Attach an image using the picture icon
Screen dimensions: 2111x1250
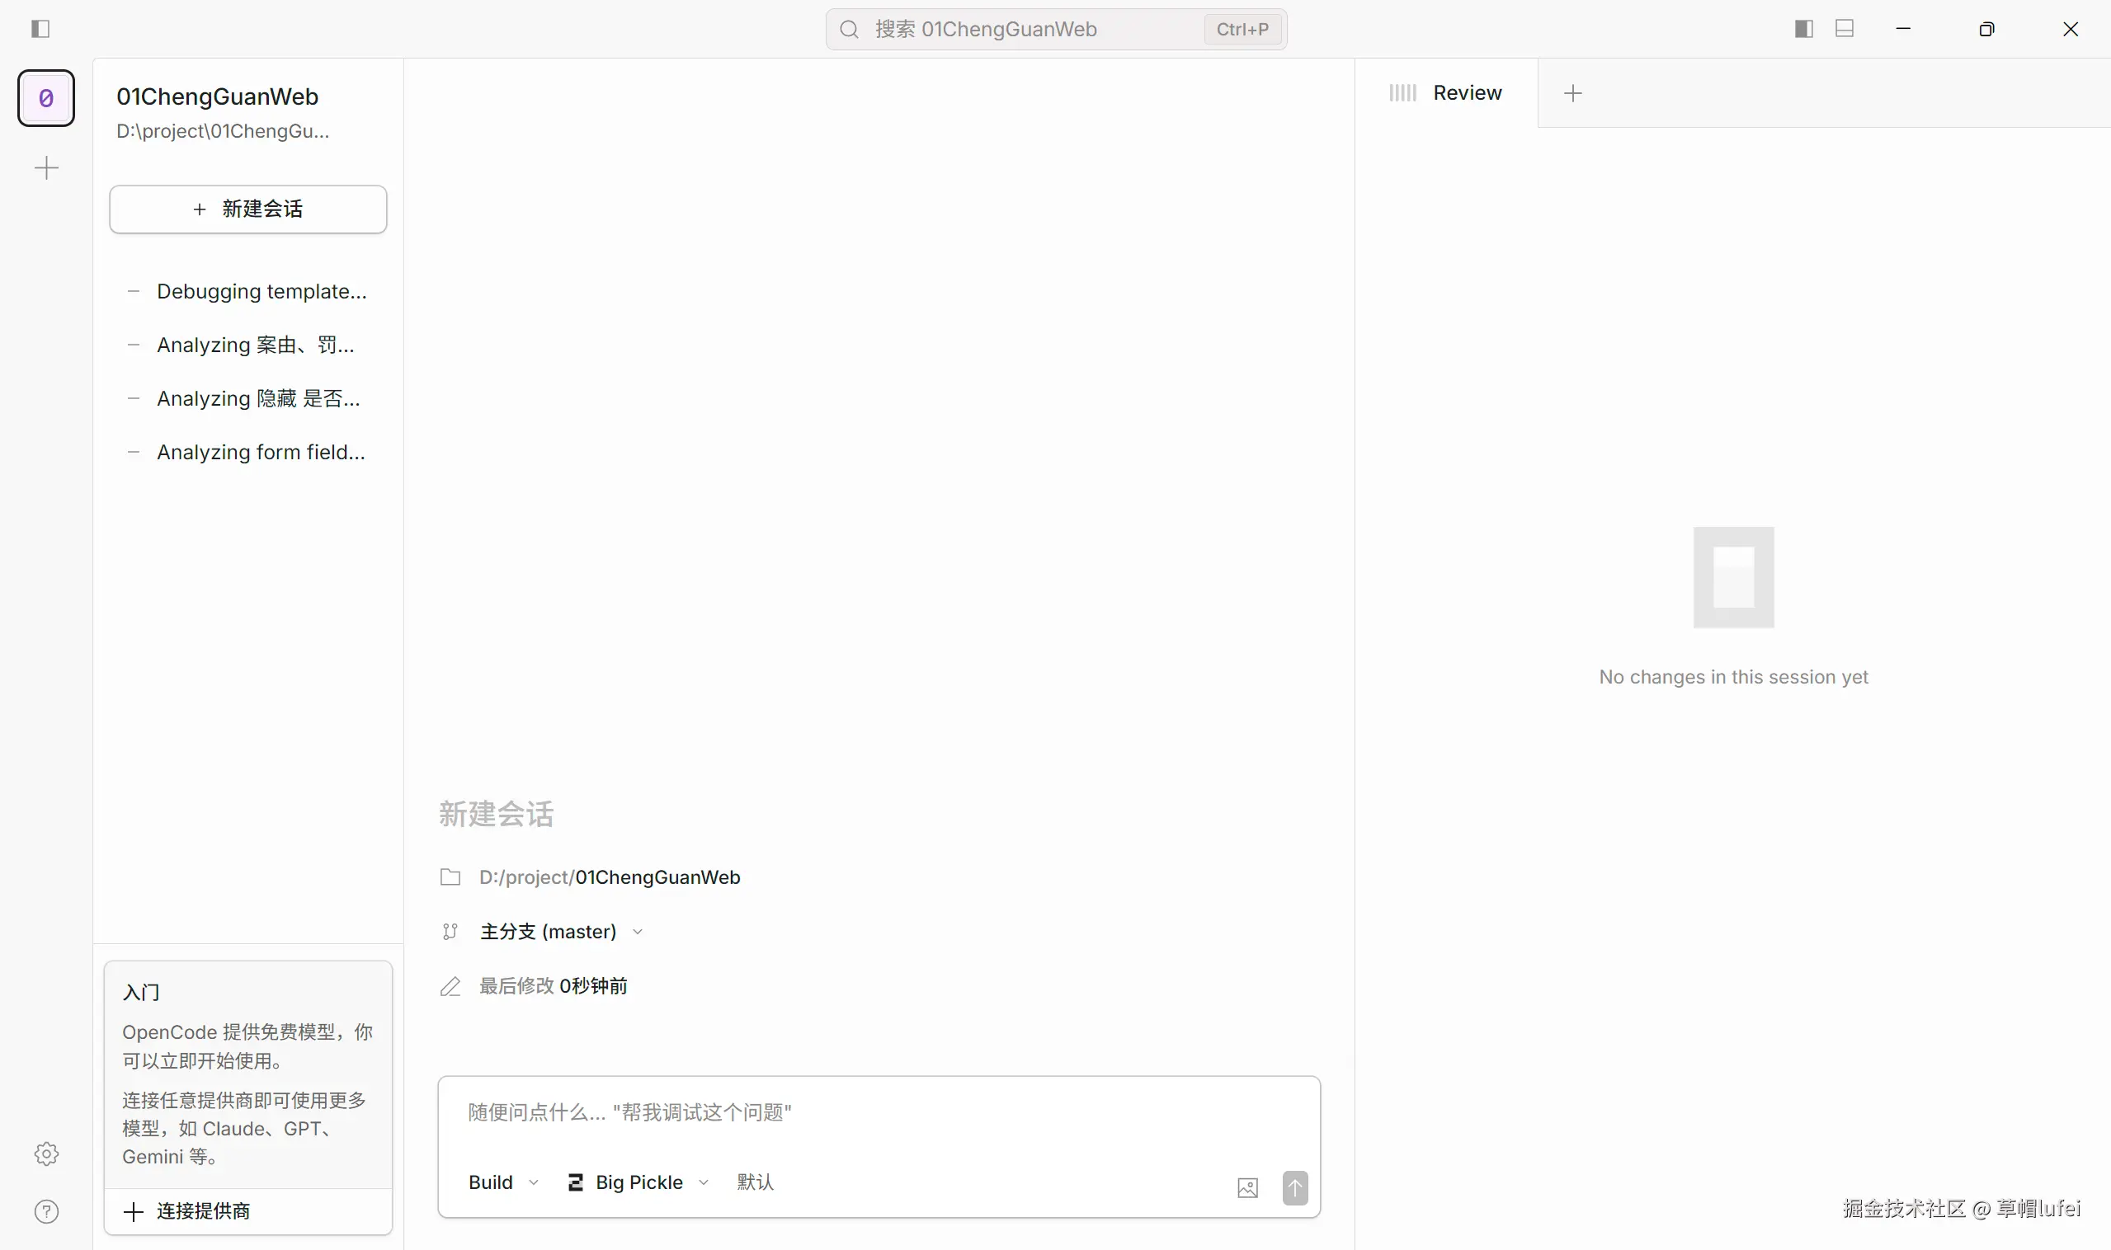1247,1187
